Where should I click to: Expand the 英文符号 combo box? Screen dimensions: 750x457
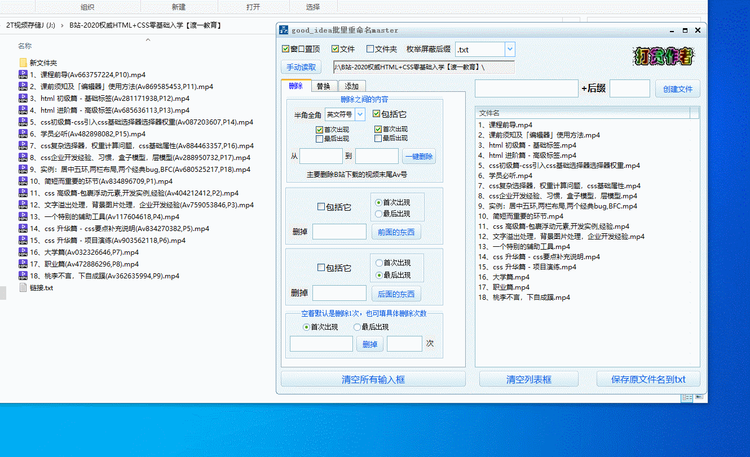pyautogui.click(x=360, y=114)
